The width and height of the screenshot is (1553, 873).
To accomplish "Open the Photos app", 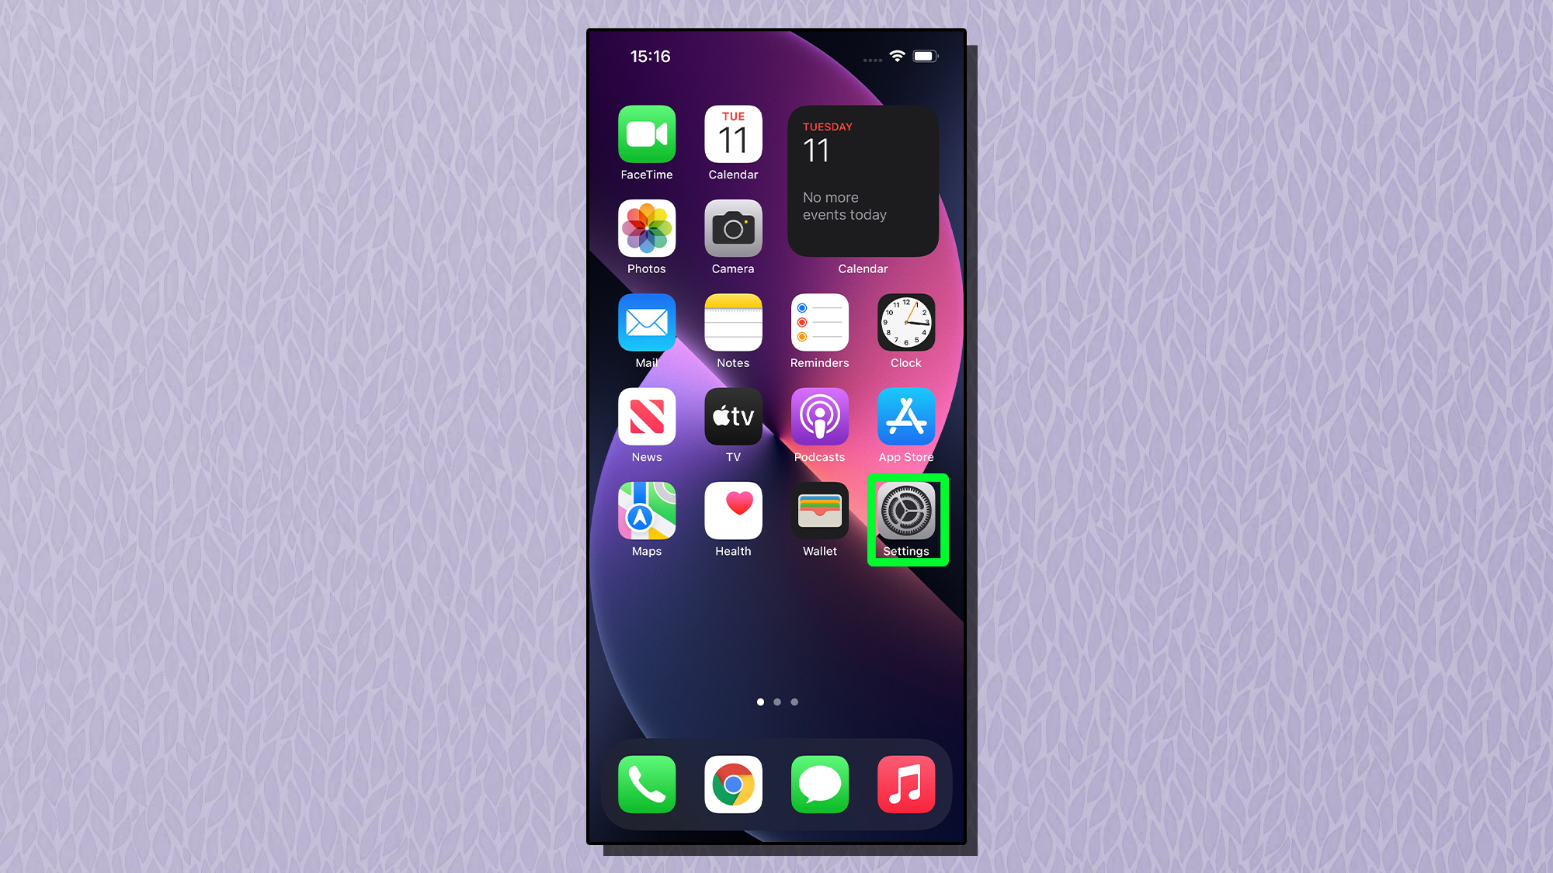I will (648, 230).
